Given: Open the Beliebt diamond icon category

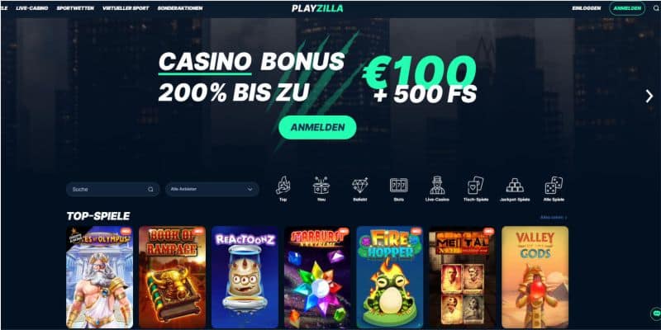Looking at the screenshot, I should pos(360,185).
